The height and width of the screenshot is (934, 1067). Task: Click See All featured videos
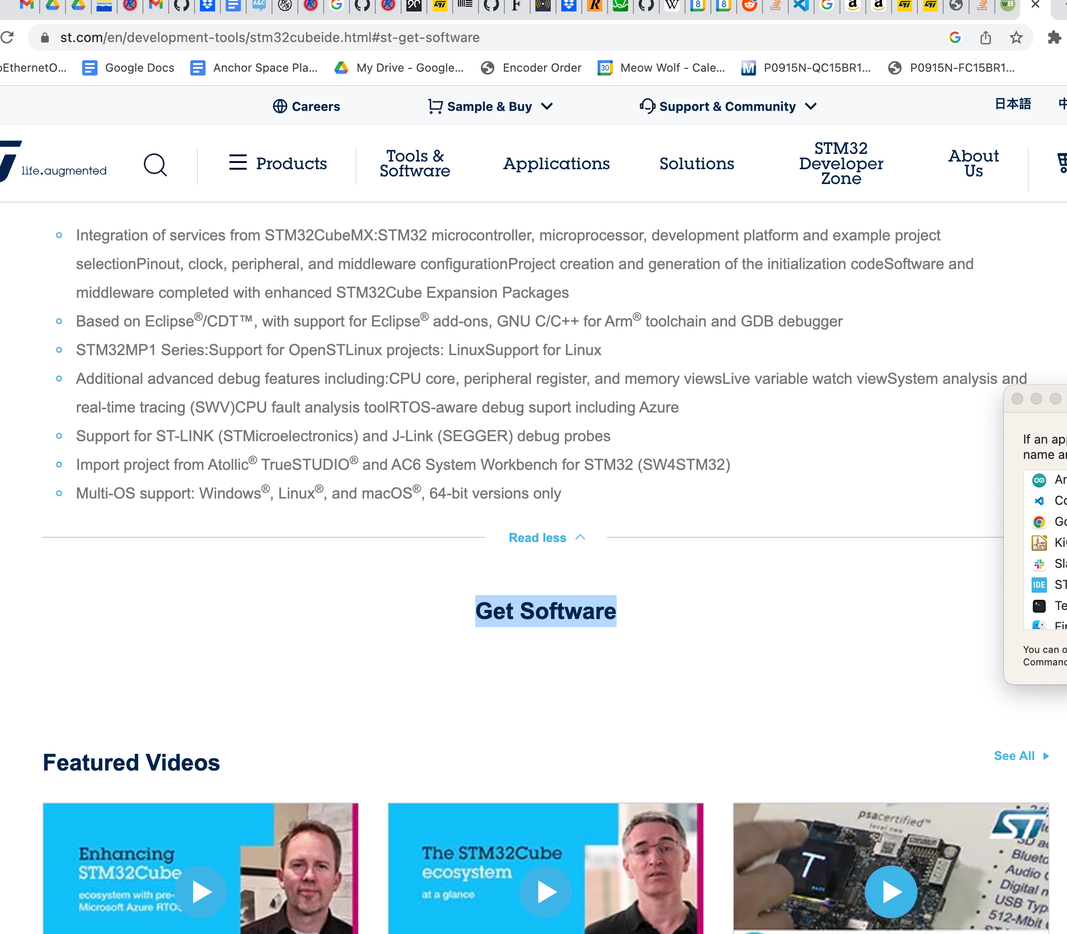coord(1021,756)
